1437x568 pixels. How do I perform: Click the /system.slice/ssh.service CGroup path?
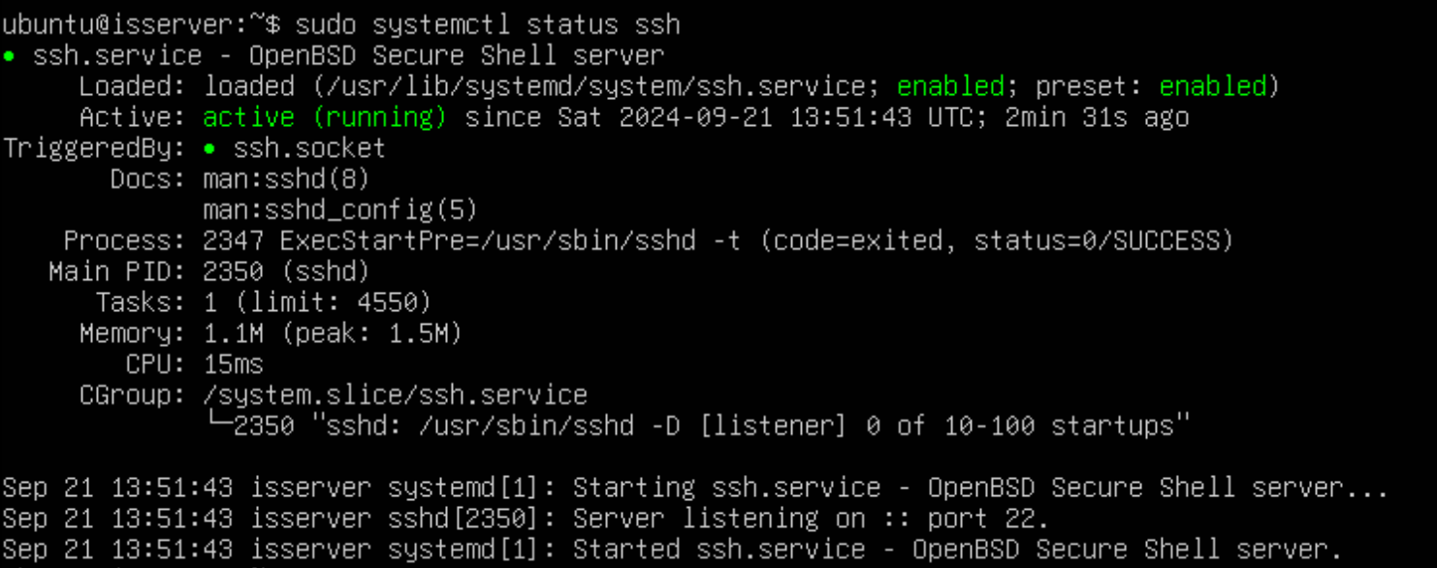(x=396, y=394)
